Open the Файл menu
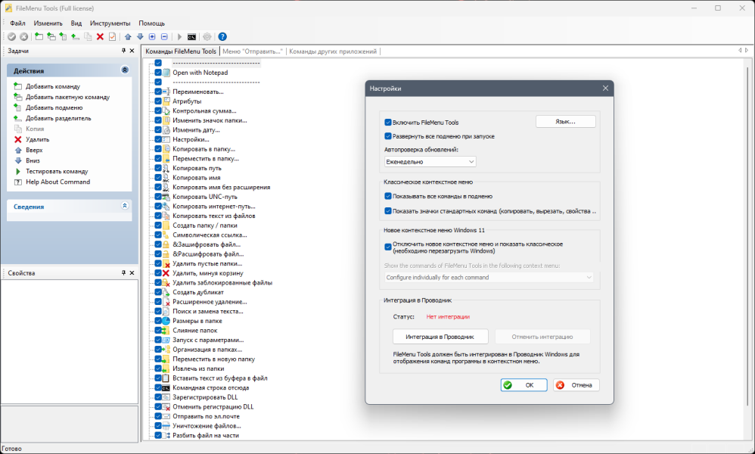The width and height of the screenshot is (755, 454). 18,23
